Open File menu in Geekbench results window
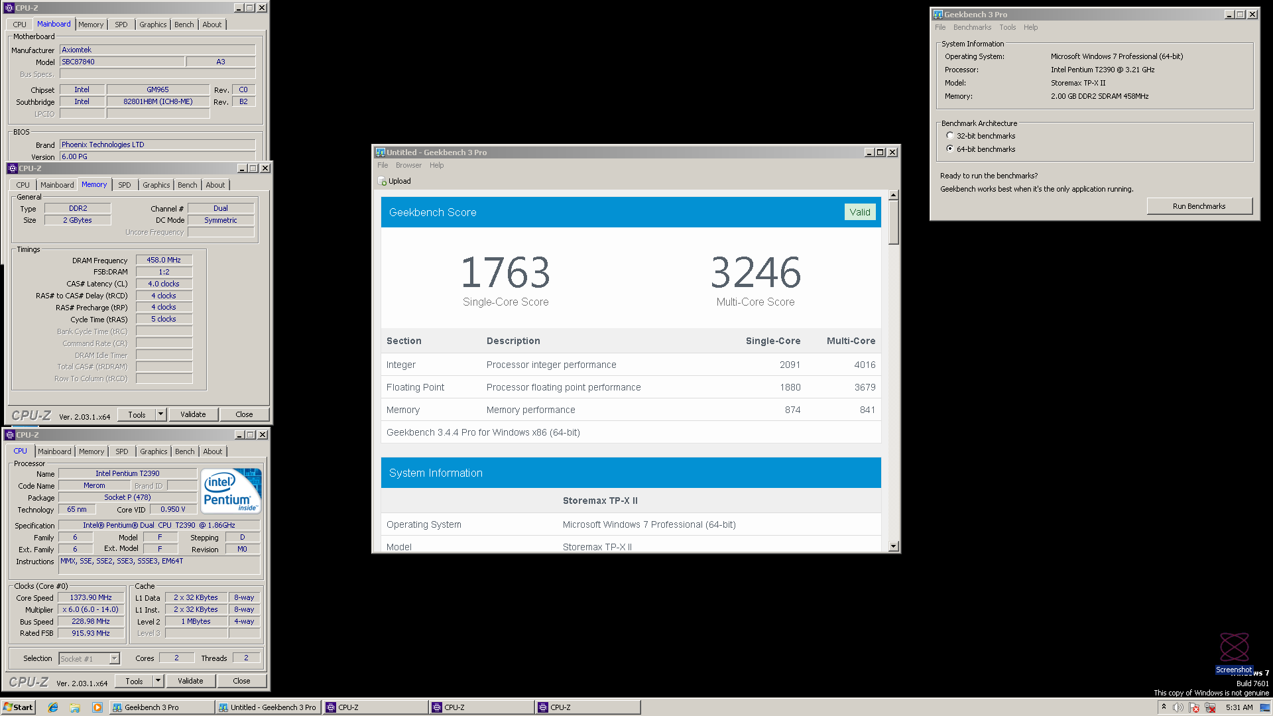Image resolution: width=1273 pixels, height=716 pixels. coord(383,165)
